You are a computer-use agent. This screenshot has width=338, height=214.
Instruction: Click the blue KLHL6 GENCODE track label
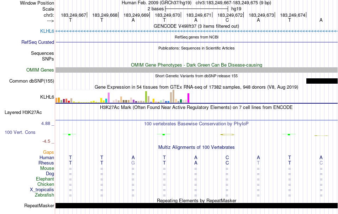[x=47, y=31]
